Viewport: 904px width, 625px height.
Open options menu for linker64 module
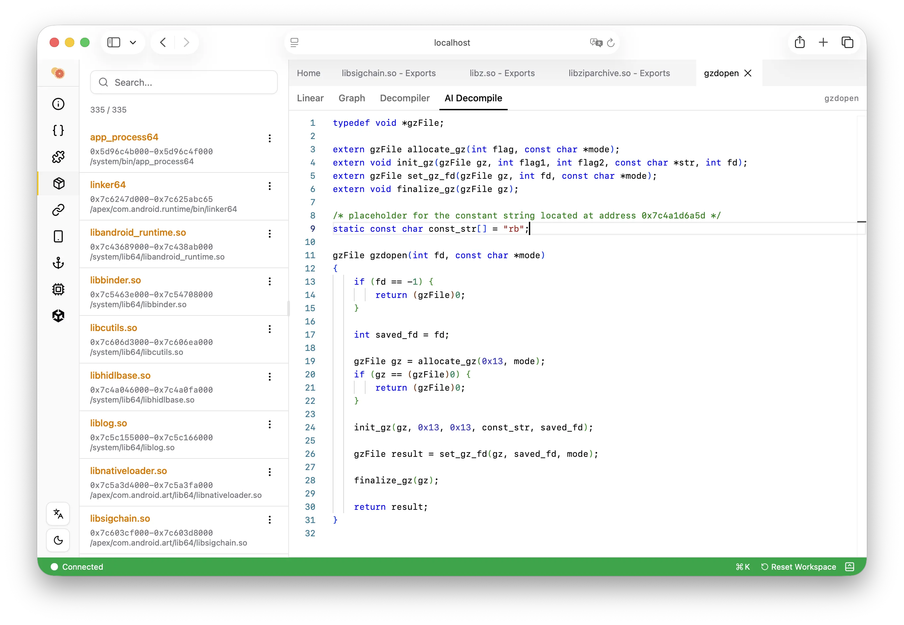[x=270, y=186]
